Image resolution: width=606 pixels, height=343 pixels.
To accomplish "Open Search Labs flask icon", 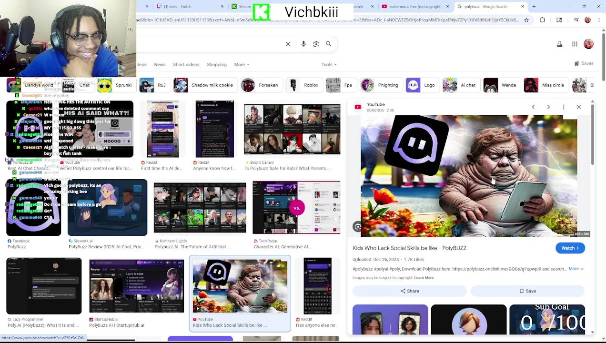I will pyautogui.click(x=560, y=44).
